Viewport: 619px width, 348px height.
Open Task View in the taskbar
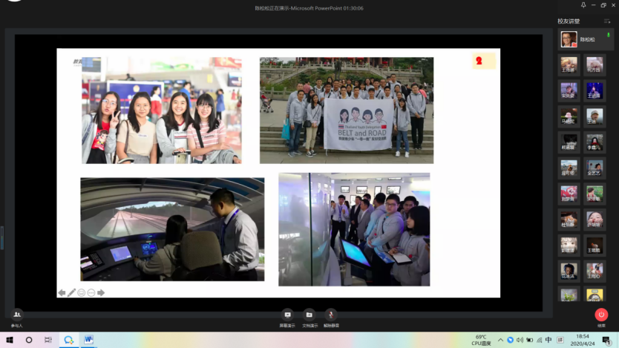point(48,340)
